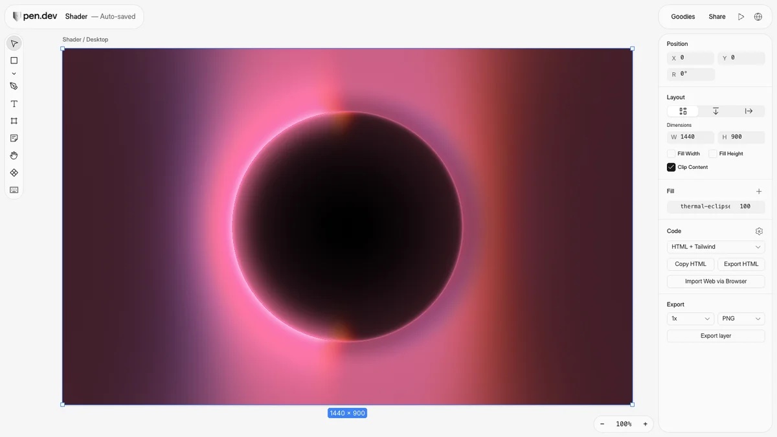Click the 100% zoom level
The image size is (777, 437).
624,424
